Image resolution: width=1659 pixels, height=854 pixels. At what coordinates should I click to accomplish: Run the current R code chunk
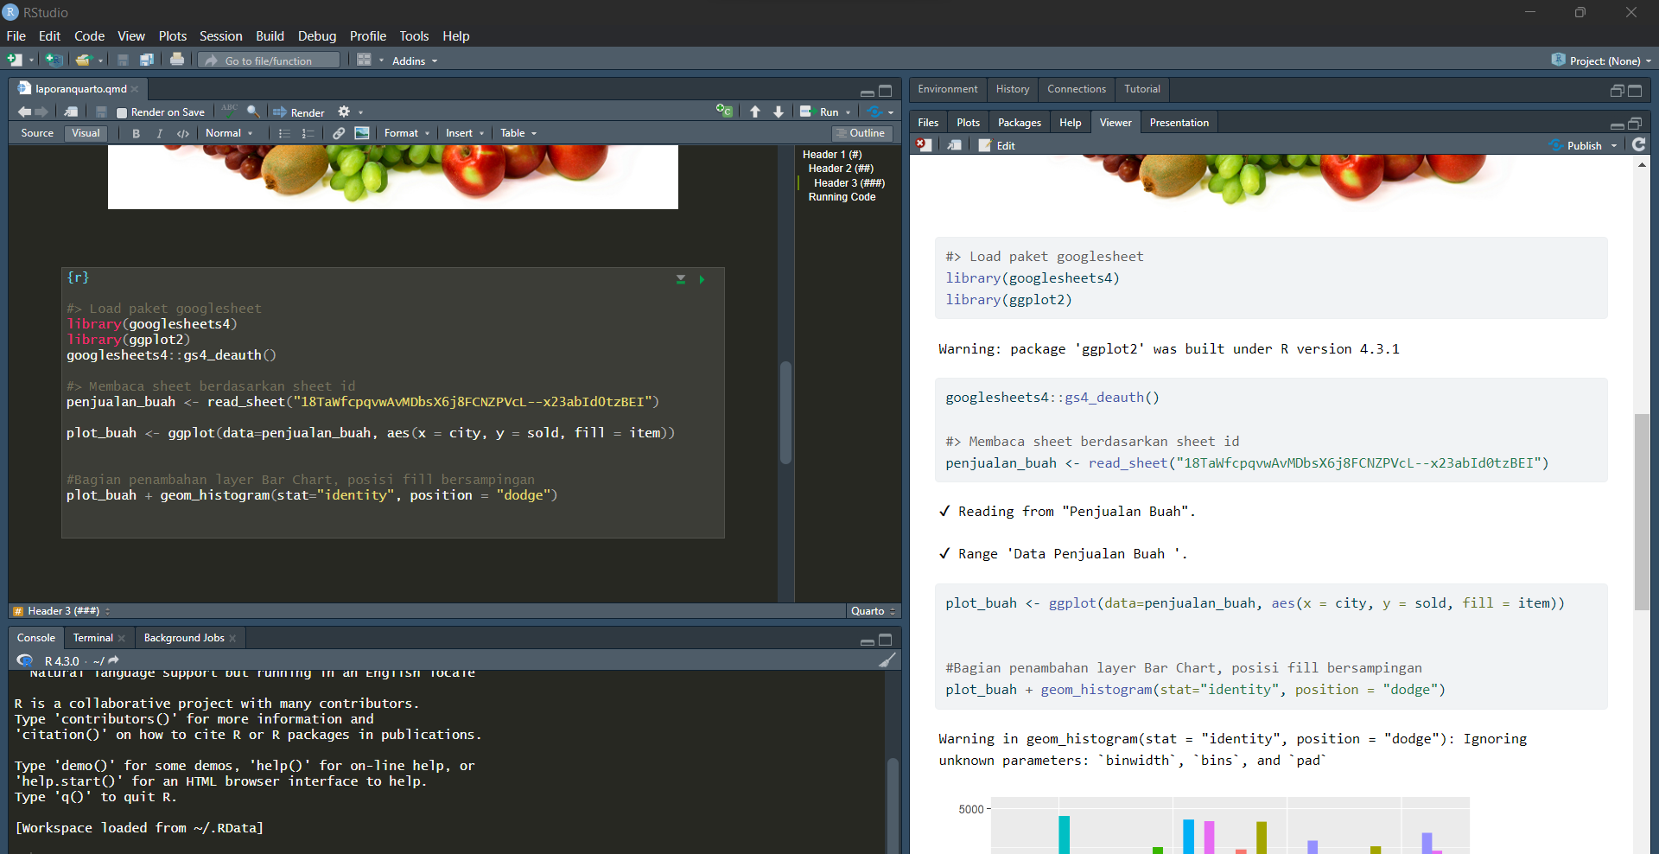(702, 279)
